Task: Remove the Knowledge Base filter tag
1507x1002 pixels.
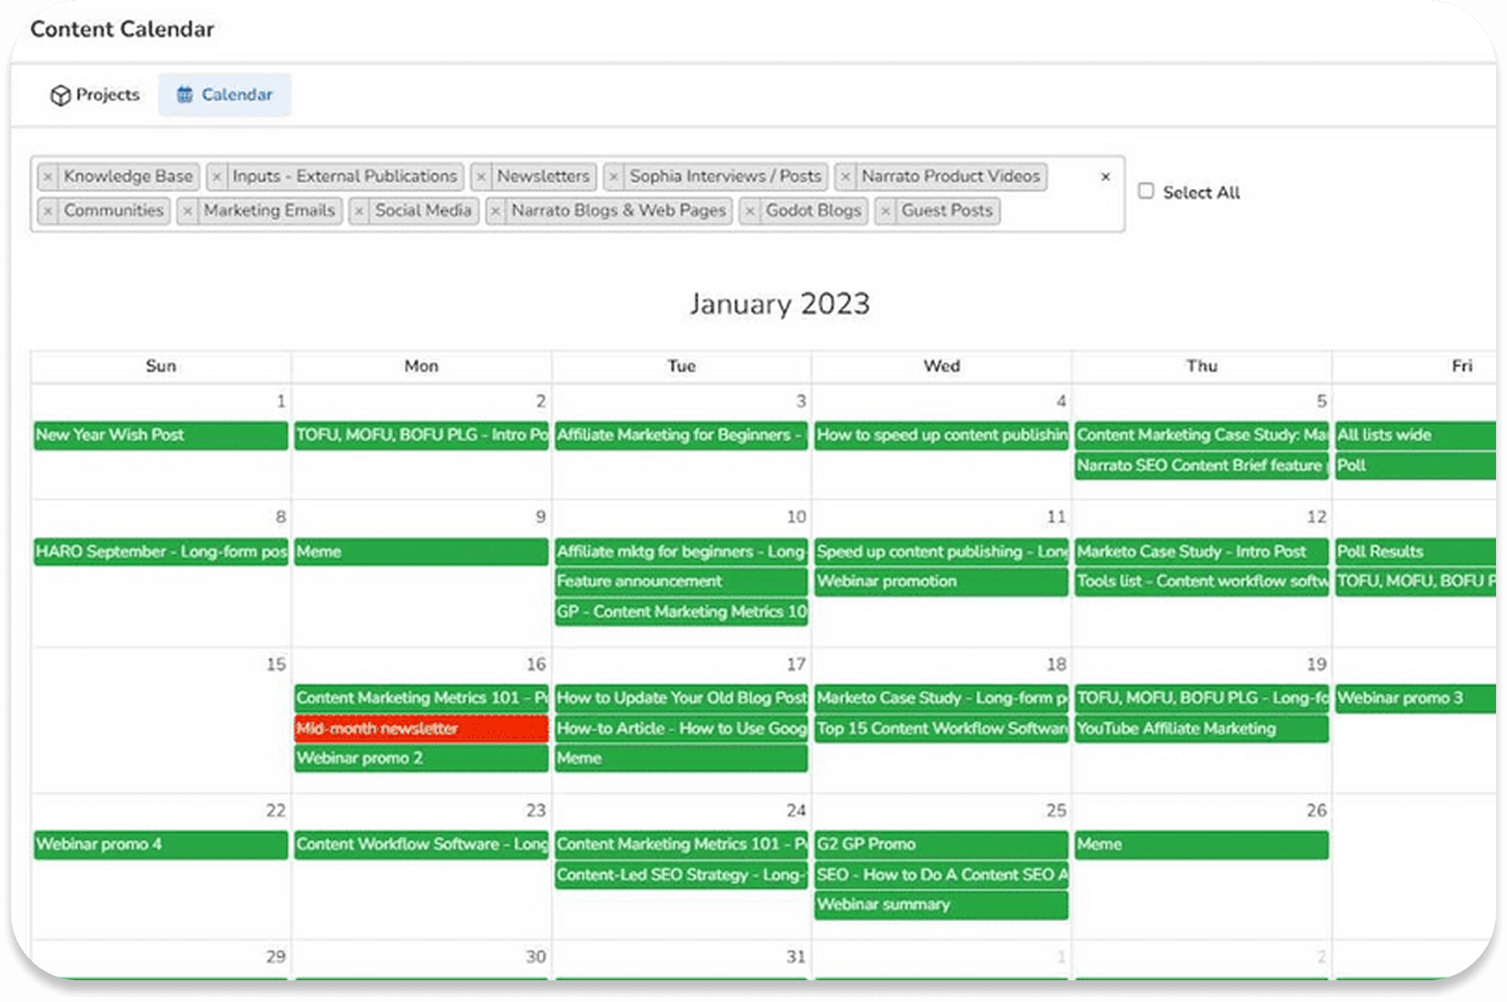Action: pyautogui.click(x=48, y=177)
